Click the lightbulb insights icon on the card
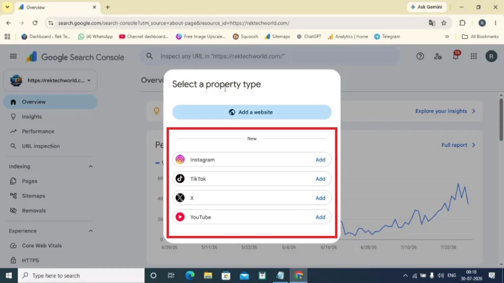The height and width of the screenshot is (283, 504). [x=157, y=111]
